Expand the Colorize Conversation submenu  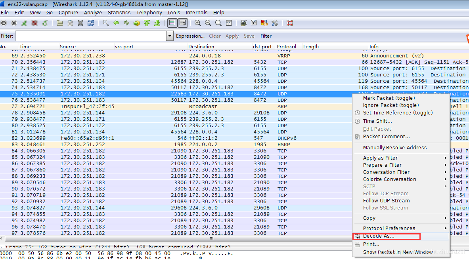pos(401,179)
